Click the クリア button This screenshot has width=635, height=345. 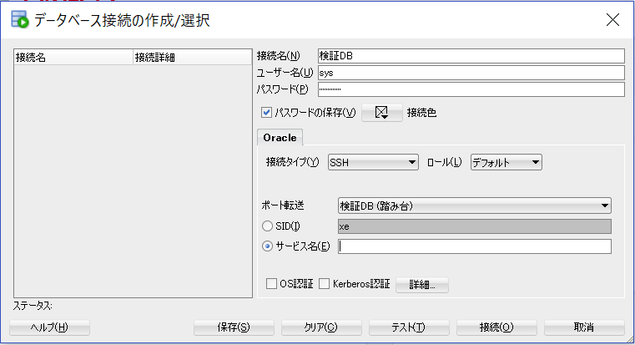pyautogui.click(x=321, y=327)
